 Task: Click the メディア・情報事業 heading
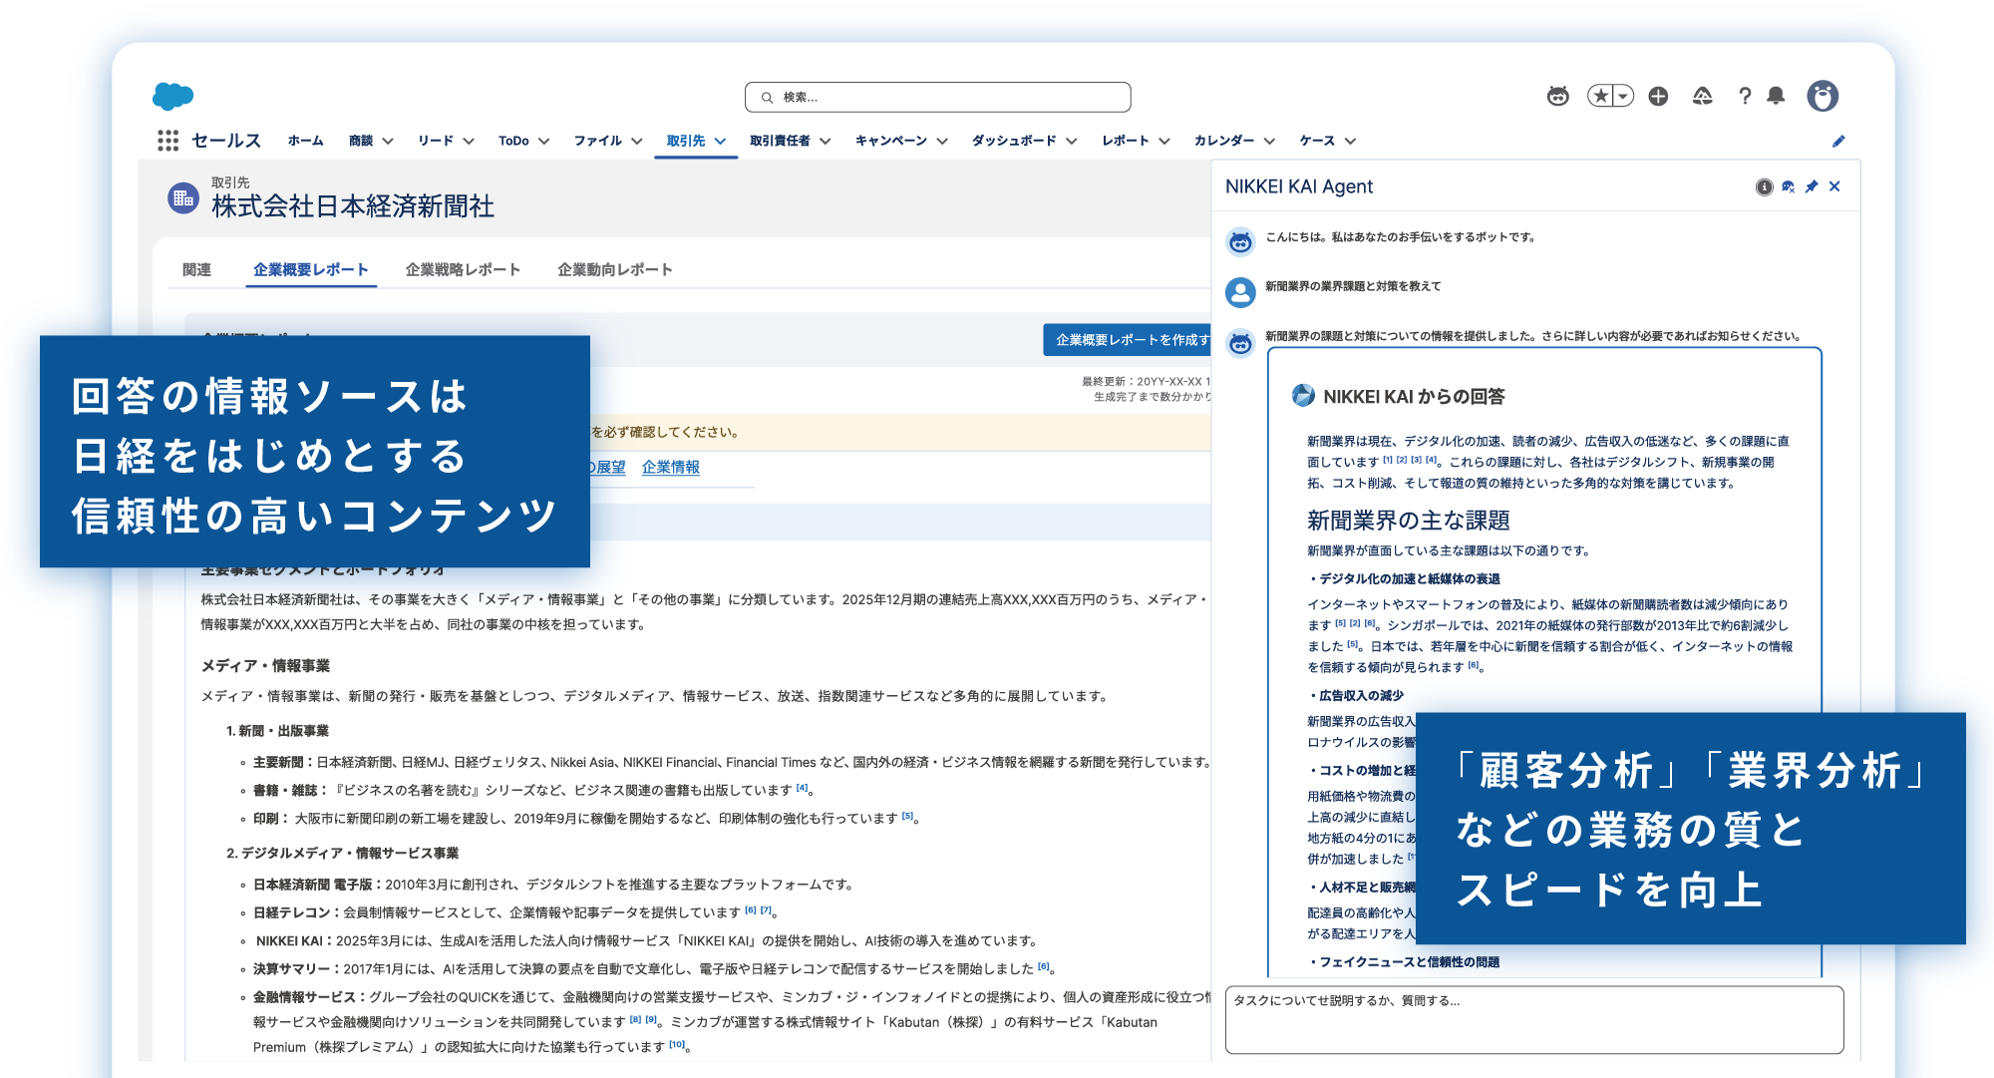(265, 665)
